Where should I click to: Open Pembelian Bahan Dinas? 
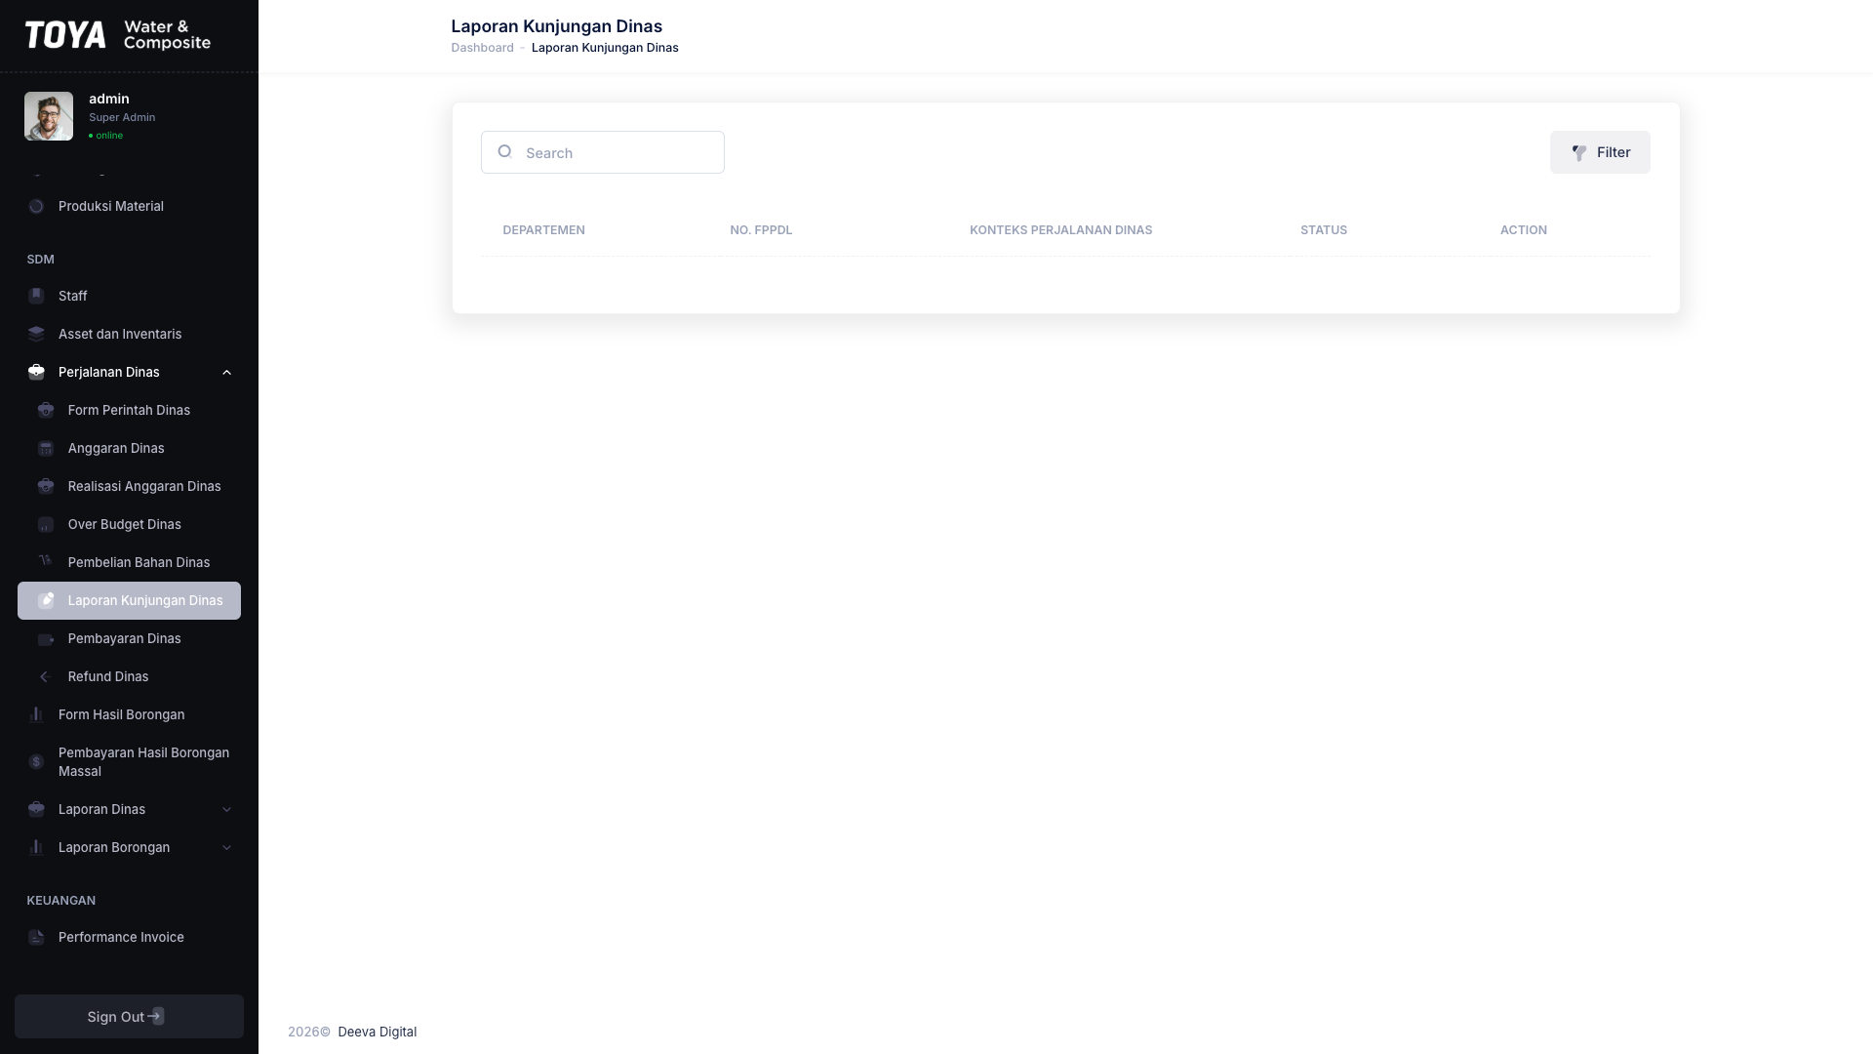coord(129,562)
